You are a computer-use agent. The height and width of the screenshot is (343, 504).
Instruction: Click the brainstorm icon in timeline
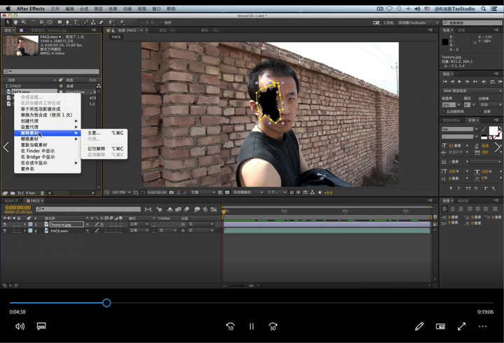coord(197,209)
